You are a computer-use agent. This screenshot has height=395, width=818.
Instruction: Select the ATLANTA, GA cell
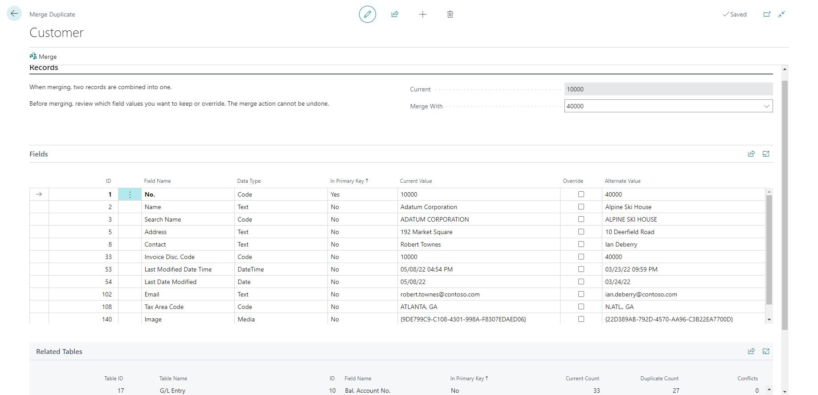[x=479, y=307]
